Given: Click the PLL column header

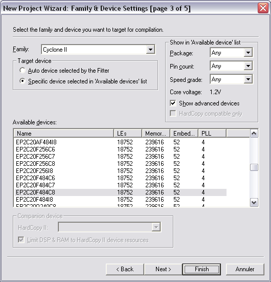Looking at the screenshot, I should pos(212,134).
